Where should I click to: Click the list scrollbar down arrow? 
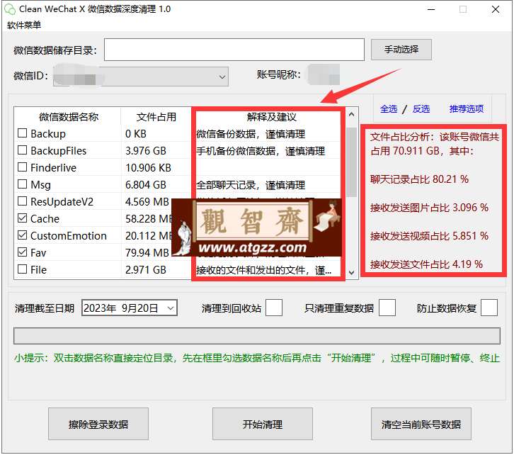point(352,273)
